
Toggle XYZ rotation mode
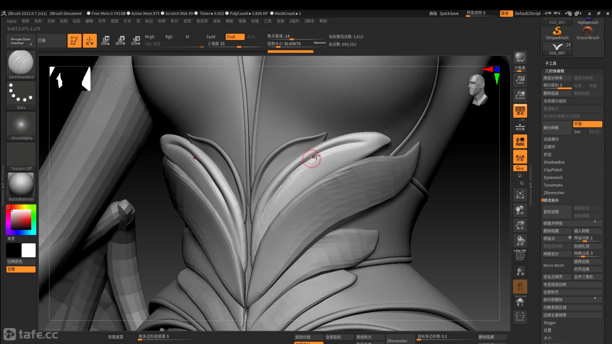tap(520, 168)
